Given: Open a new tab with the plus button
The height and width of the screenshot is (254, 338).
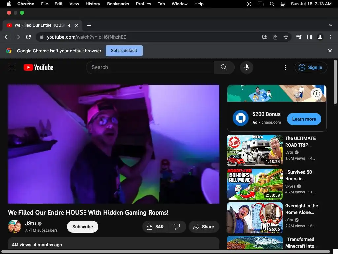Looking at the screenshot, I should point(89,25).
